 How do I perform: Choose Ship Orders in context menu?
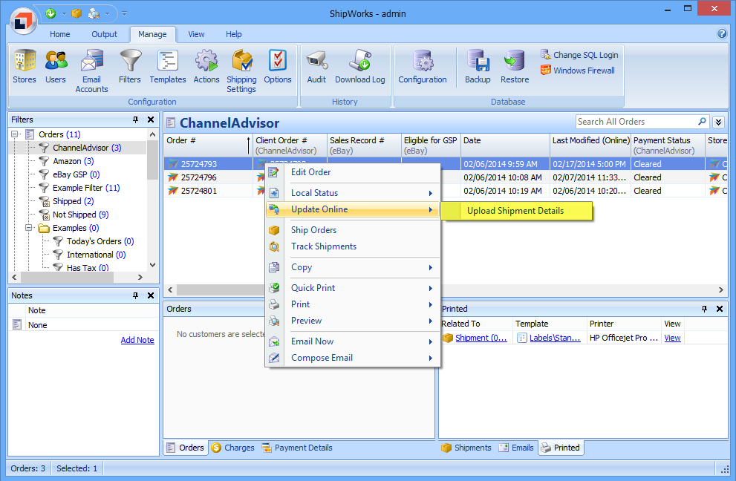click(x=353, y=230)
